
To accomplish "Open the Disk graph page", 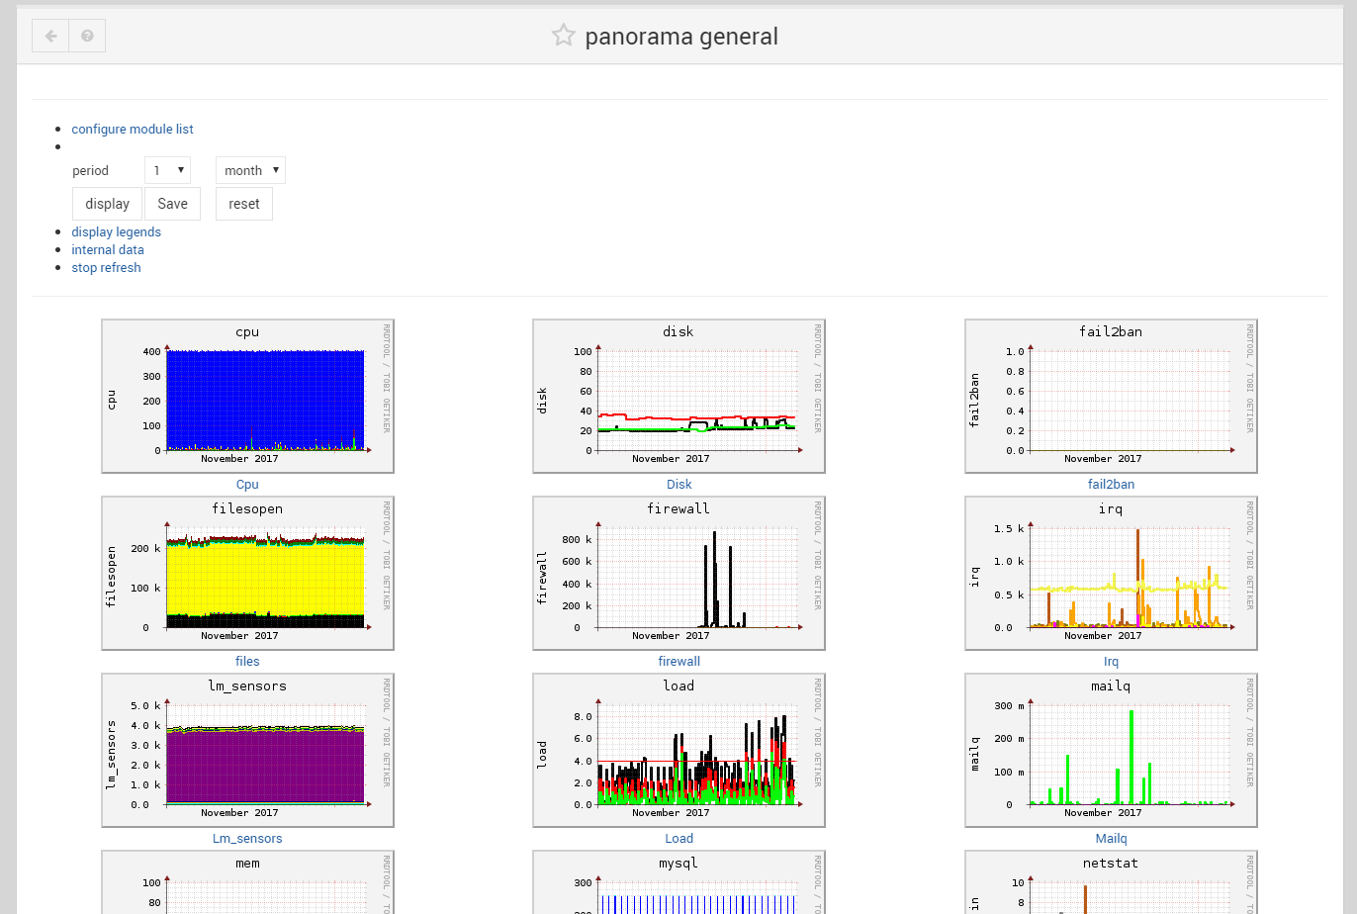I will point(678,484).
